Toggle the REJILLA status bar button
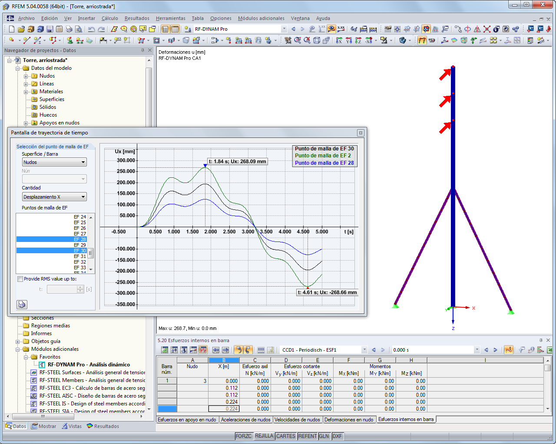 [264, 436]
